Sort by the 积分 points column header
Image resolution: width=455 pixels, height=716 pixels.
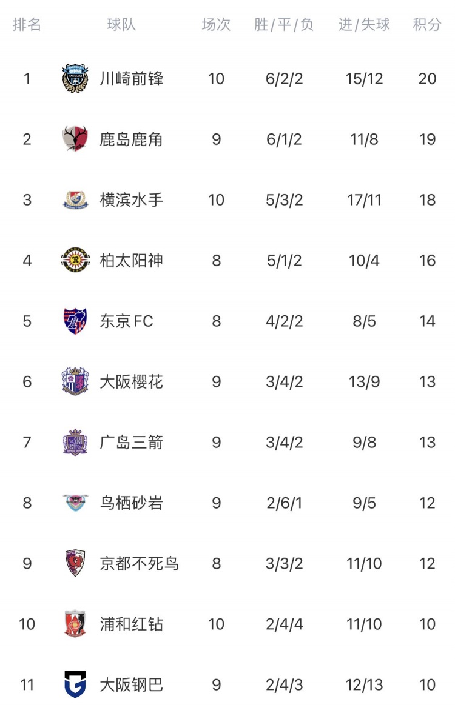[427, 24]
